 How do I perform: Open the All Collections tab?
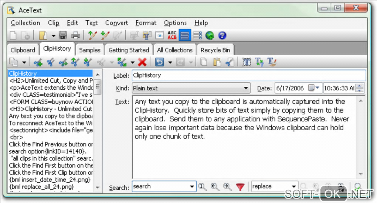point(175,50)
